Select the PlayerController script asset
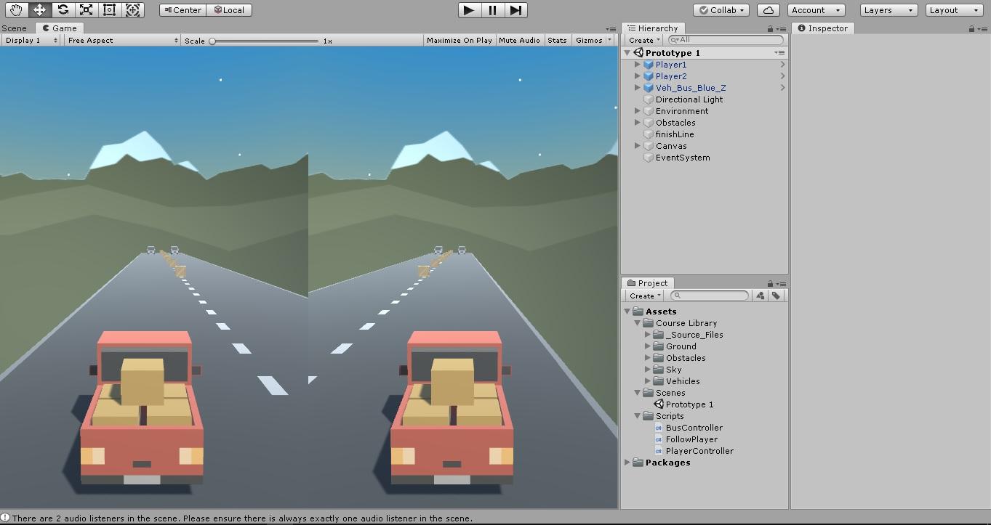Screen dimensions: 991x525 pos(699,451)
